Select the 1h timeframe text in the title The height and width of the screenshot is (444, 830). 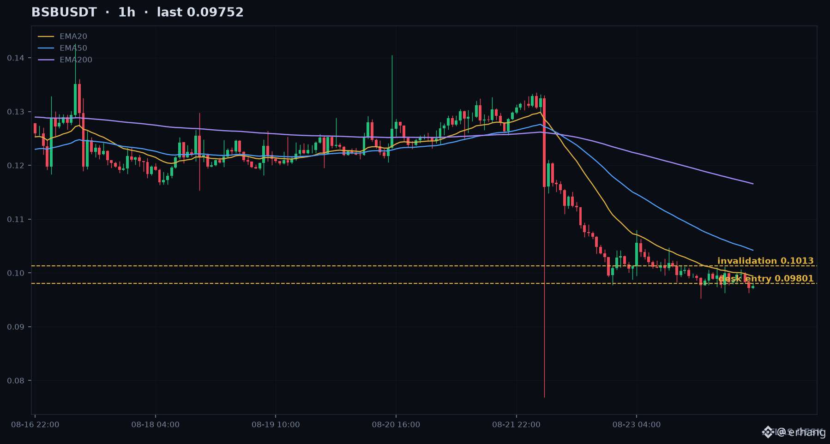click(127, 12)
